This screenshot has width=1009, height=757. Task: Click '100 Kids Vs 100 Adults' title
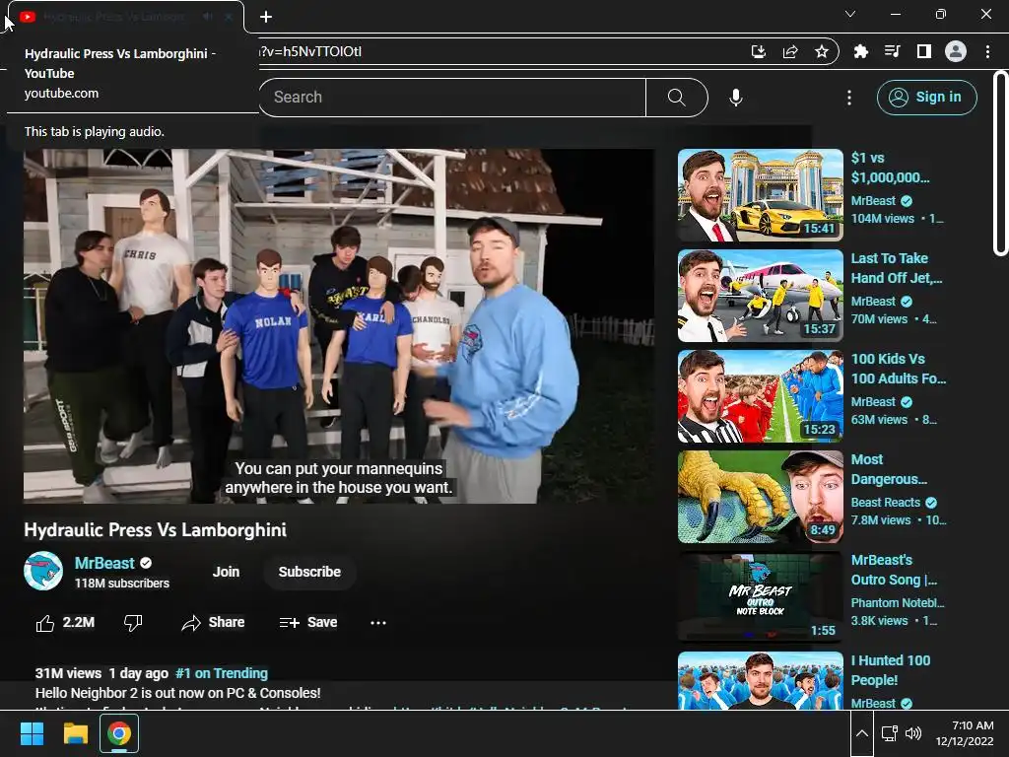[899, 369]
